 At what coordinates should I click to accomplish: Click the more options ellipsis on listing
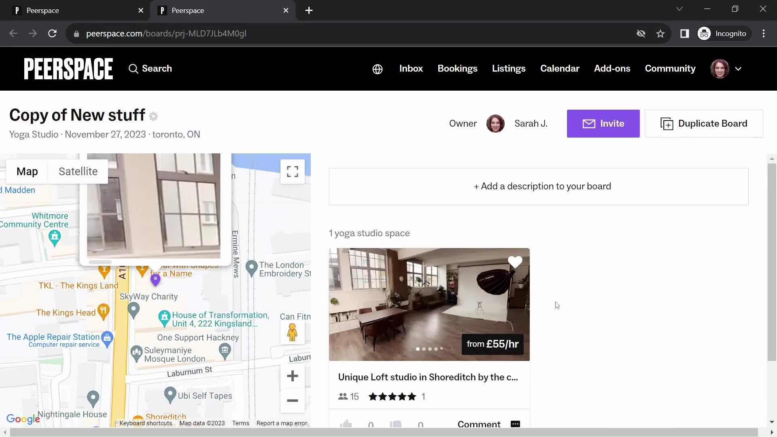(515, 424)
